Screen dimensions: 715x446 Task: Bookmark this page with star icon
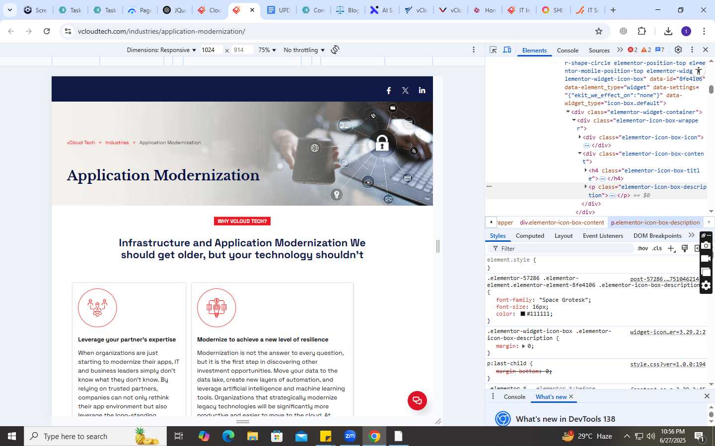tap(599, 31)
